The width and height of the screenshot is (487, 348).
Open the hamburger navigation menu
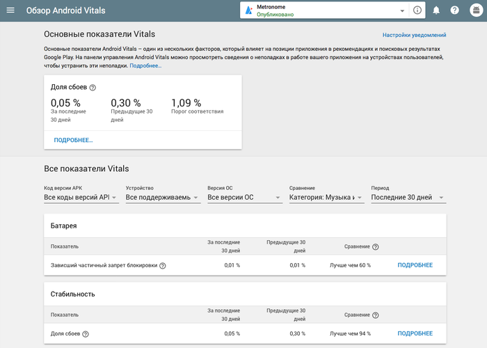[x=10, y=10]
